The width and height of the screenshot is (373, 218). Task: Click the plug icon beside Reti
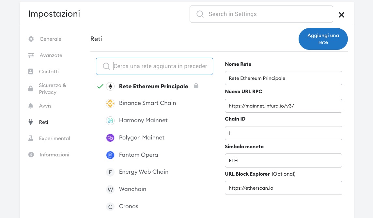click(x=31, y=122)
